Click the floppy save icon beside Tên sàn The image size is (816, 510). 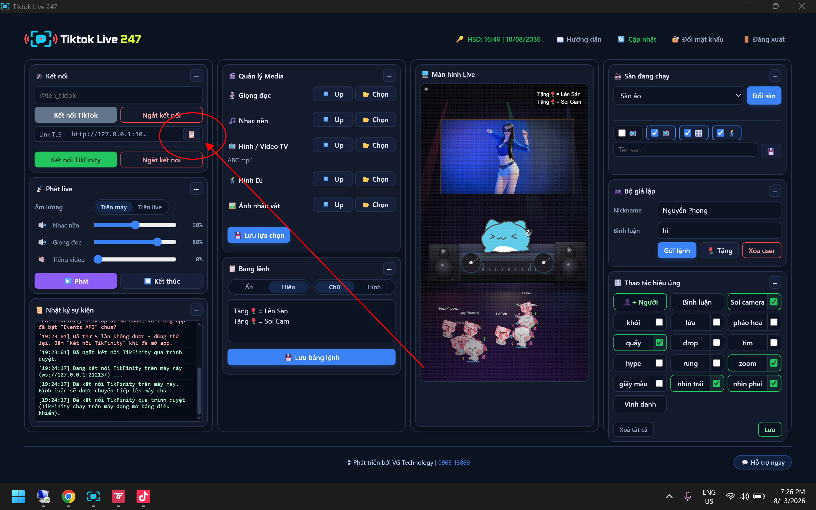point(771,151)
